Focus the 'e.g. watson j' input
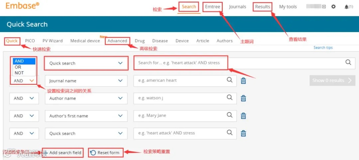 [x=185, y=98]
